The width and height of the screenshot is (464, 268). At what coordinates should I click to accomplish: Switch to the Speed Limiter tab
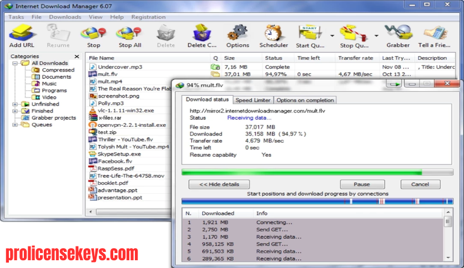coord(253,100)
